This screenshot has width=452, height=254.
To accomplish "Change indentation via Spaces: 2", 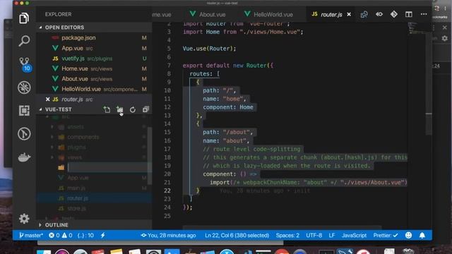I will coord(287,235).
